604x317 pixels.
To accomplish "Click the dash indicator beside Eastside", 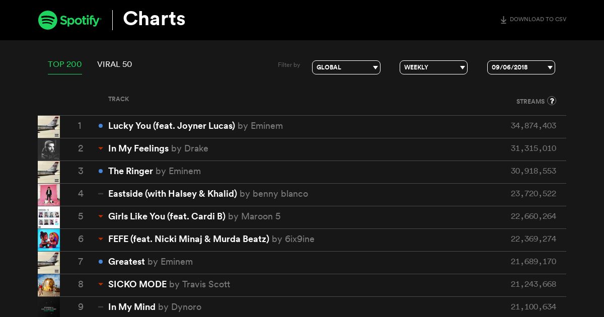I will point(101,194).
